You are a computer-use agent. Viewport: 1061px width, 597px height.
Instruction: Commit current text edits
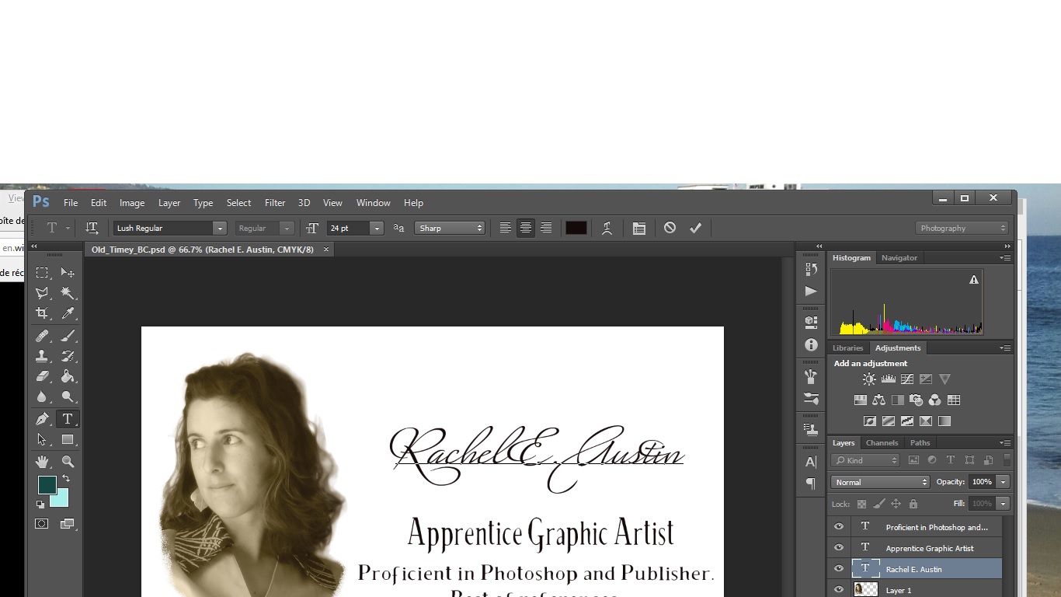pos(695,228)
